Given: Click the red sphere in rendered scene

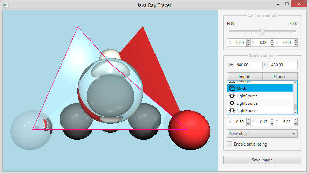Looking at the screenshot, I should click(x=189, y=130).
